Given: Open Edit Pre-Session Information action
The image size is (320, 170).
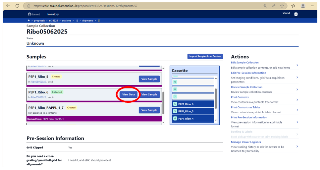Looking at the screenshot, I should (248, 73).
